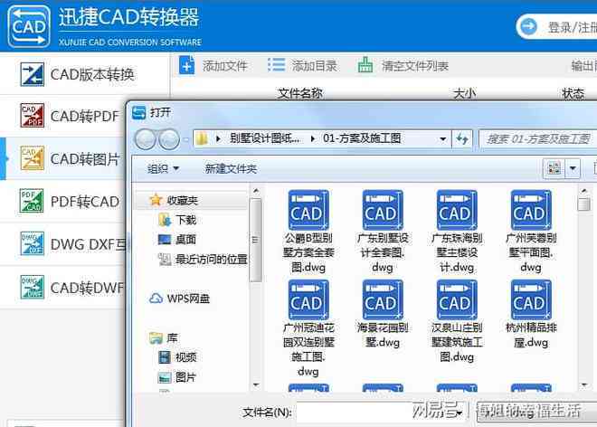Click the 状态 column header
The image size is (597, 427).
(x=573, y=93)
